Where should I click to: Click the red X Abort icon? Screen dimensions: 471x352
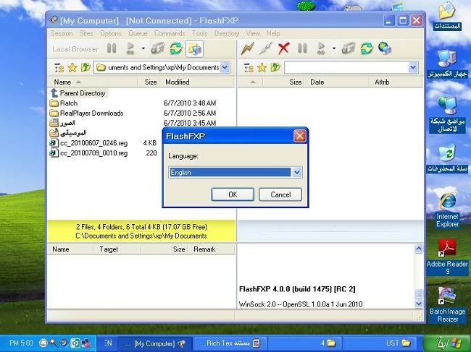coord(284,48)
